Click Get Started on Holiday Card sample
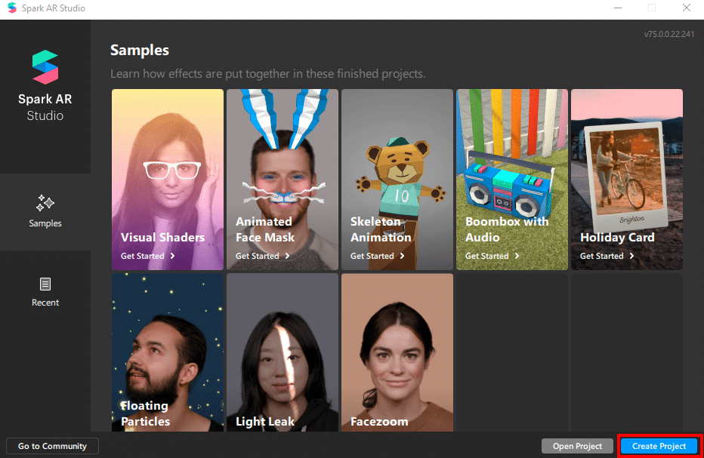 coord(601,256)
